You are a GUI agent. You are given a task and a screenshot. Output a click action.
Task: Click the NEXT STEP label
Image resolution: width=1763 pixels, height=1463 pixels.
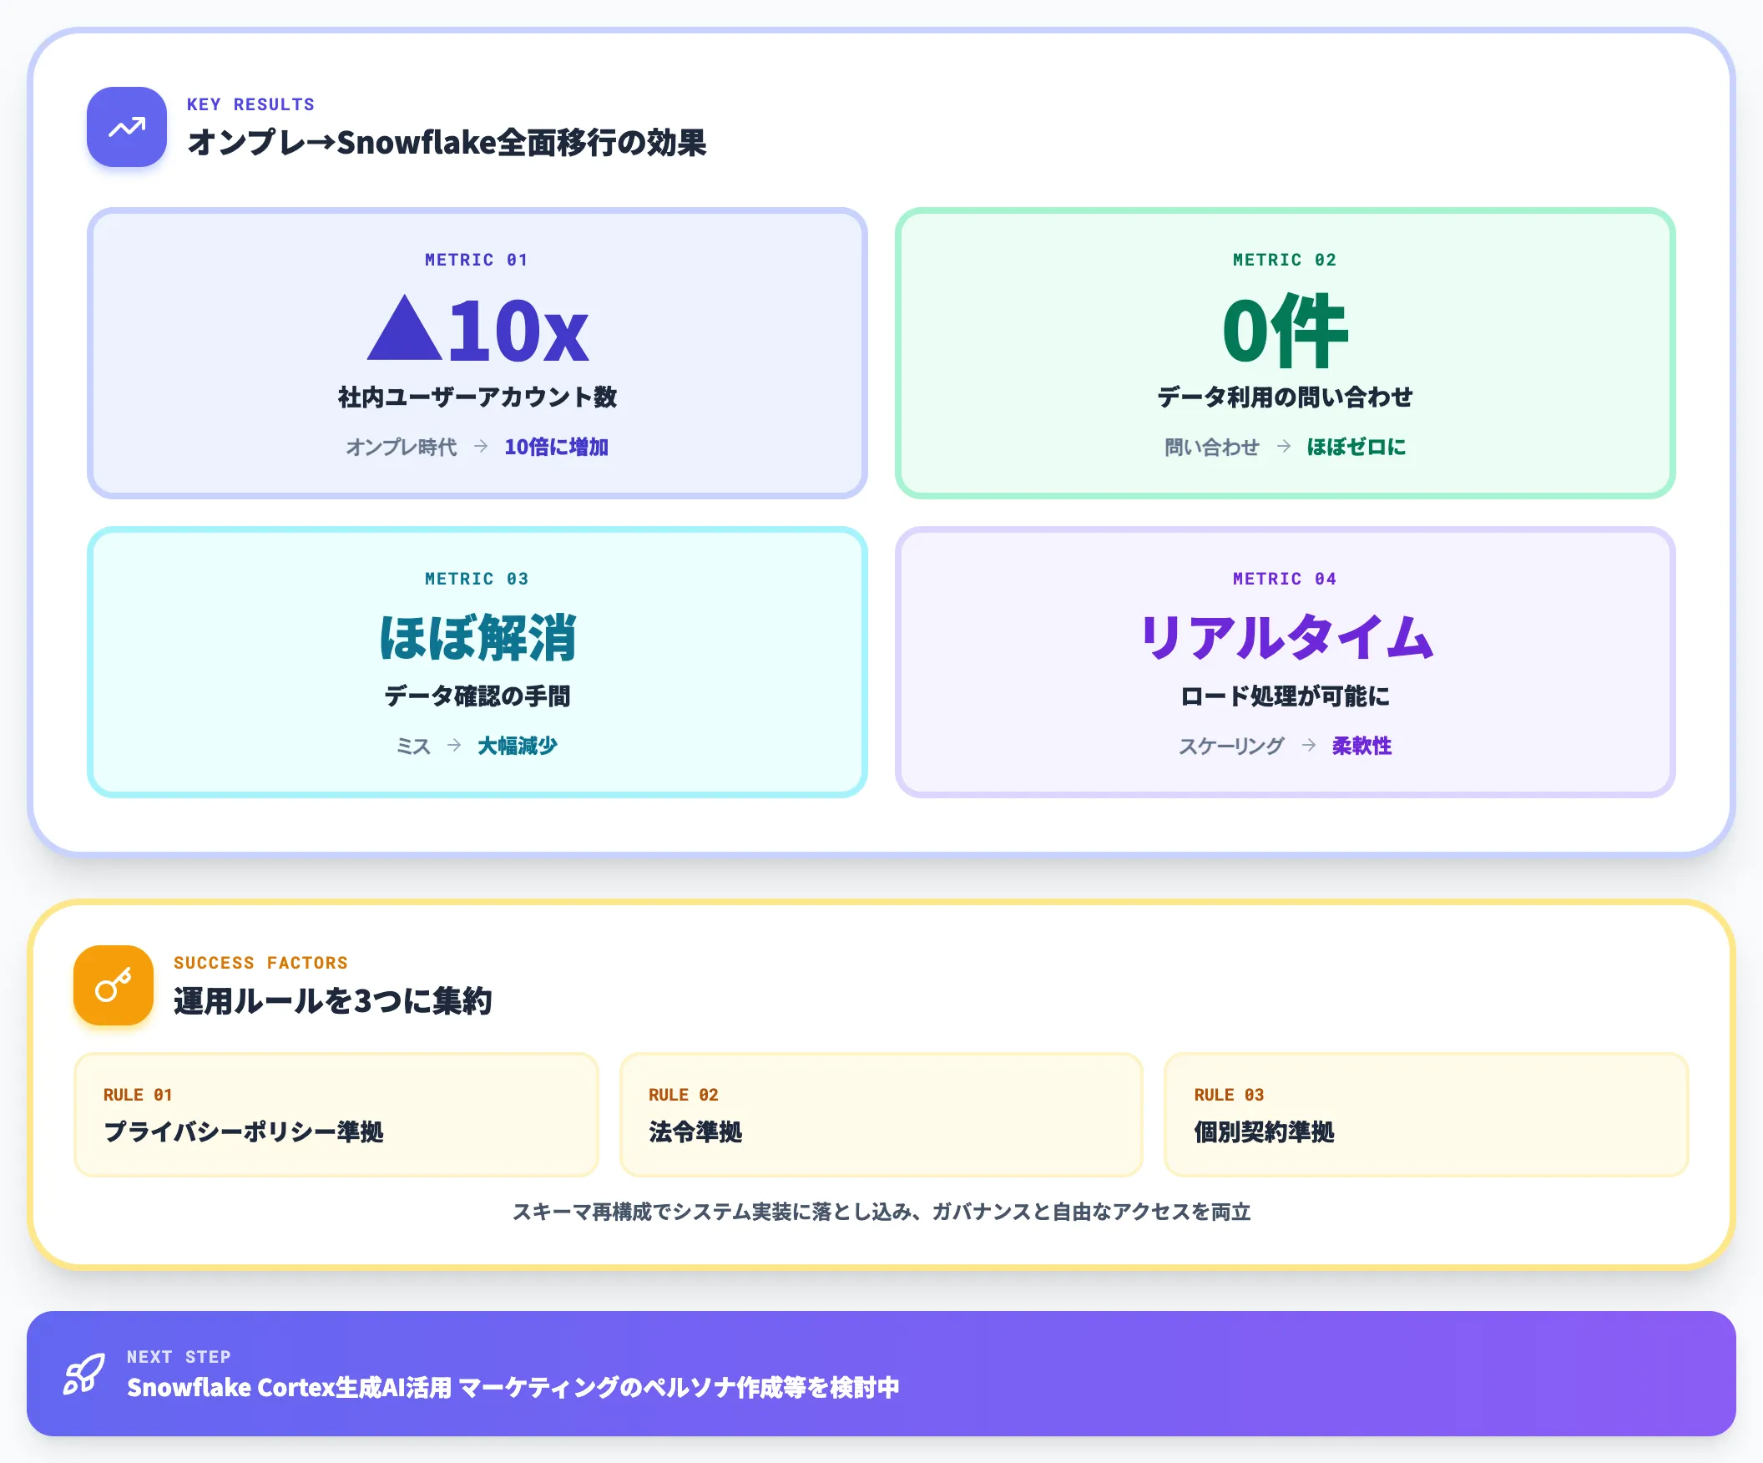(179, 1356)
